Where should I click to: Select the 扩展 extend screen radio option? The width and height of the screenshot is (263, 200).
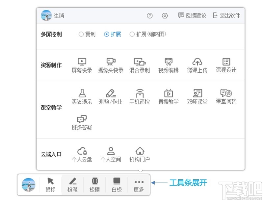(113, 34)
